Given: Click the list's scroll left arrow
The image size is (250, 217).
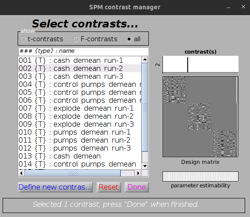Looking at the screenshot, I should (21, 173).
